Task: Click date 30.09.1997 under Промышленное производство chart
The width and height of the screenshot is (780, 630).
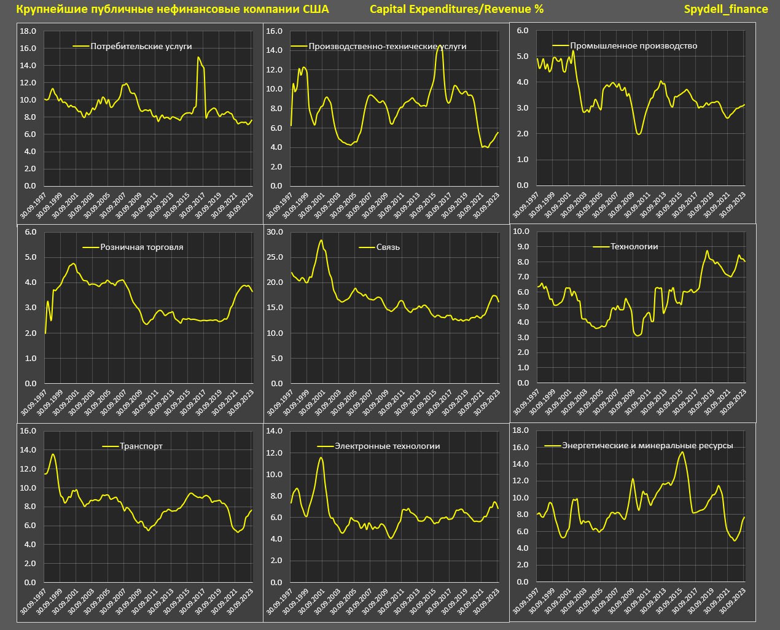Action: pyautogui.click(x=526, y=204)
